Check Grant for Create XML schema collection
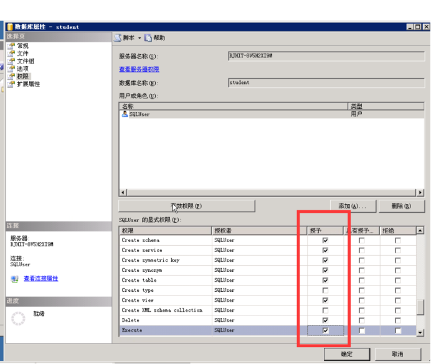431x364 pixels. [x=325, y=310]
